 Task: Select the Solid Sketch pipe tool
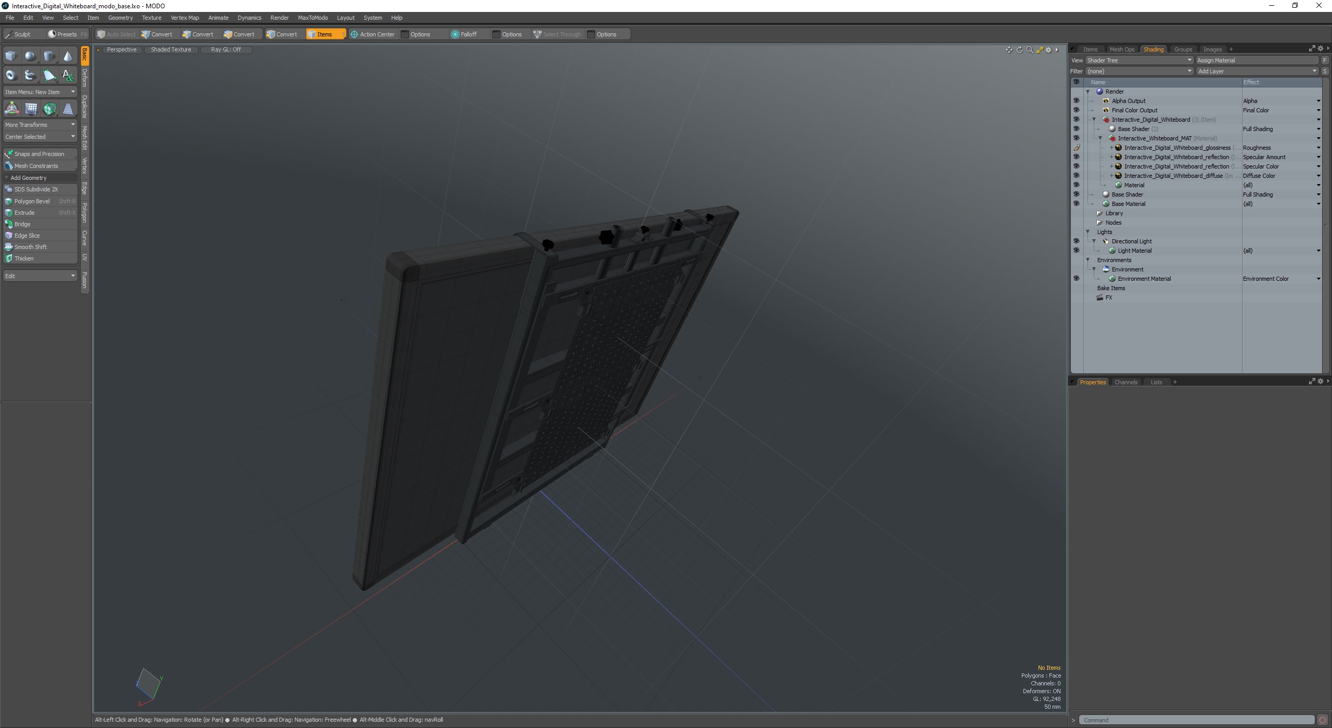point(30,75)
